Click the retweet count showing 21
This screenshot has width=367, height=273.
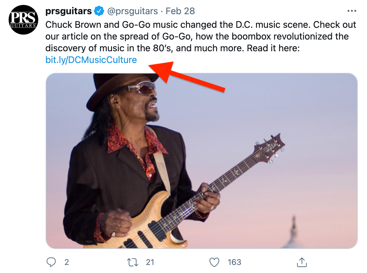(x=150, y=262)
